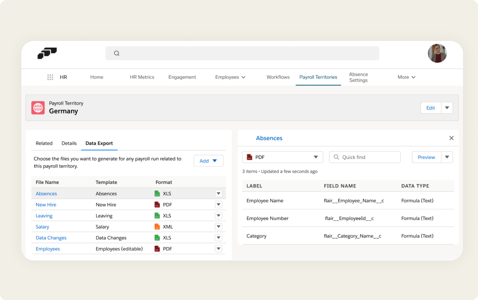The image size is (478, 300).
Task: Click the search magnifier icon
Action: coord(117,53)
